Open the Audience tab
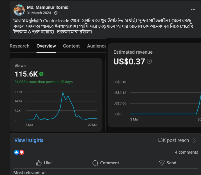 point(96,46)
